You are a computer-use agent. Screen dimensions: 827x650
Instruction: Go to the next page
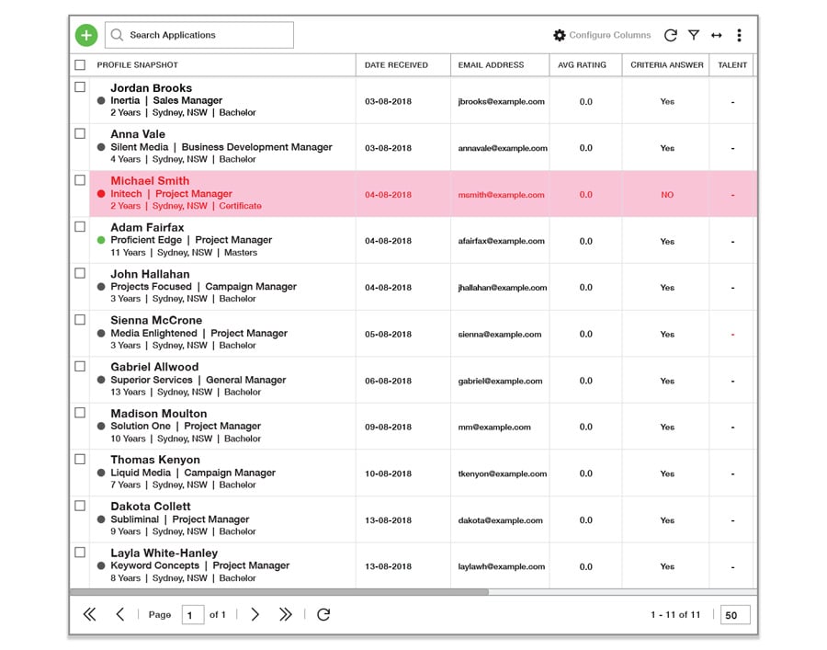point(255,614)
